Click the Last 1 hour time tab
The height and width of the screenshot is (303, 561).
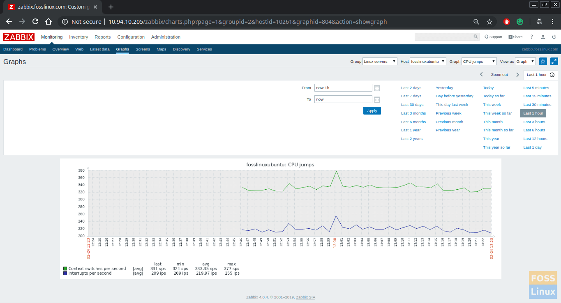[x=540, y=75]
